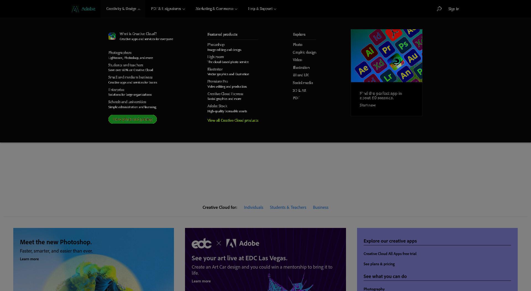Click Learn more under Meet the new Photoshop
This screenshot has width=531, height=291.
pyautogui.click(x=29, y=259)
